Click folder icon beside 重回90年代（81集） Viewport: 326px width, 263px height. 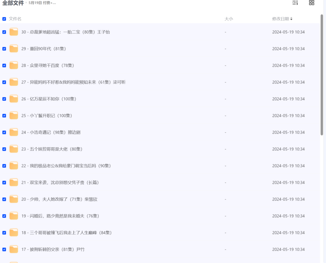13,49
